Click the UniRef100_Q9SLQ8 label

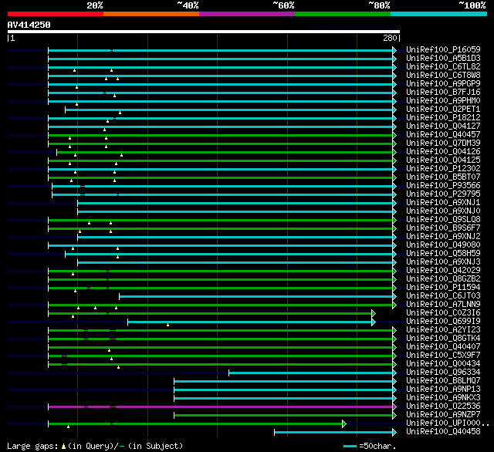443,220
